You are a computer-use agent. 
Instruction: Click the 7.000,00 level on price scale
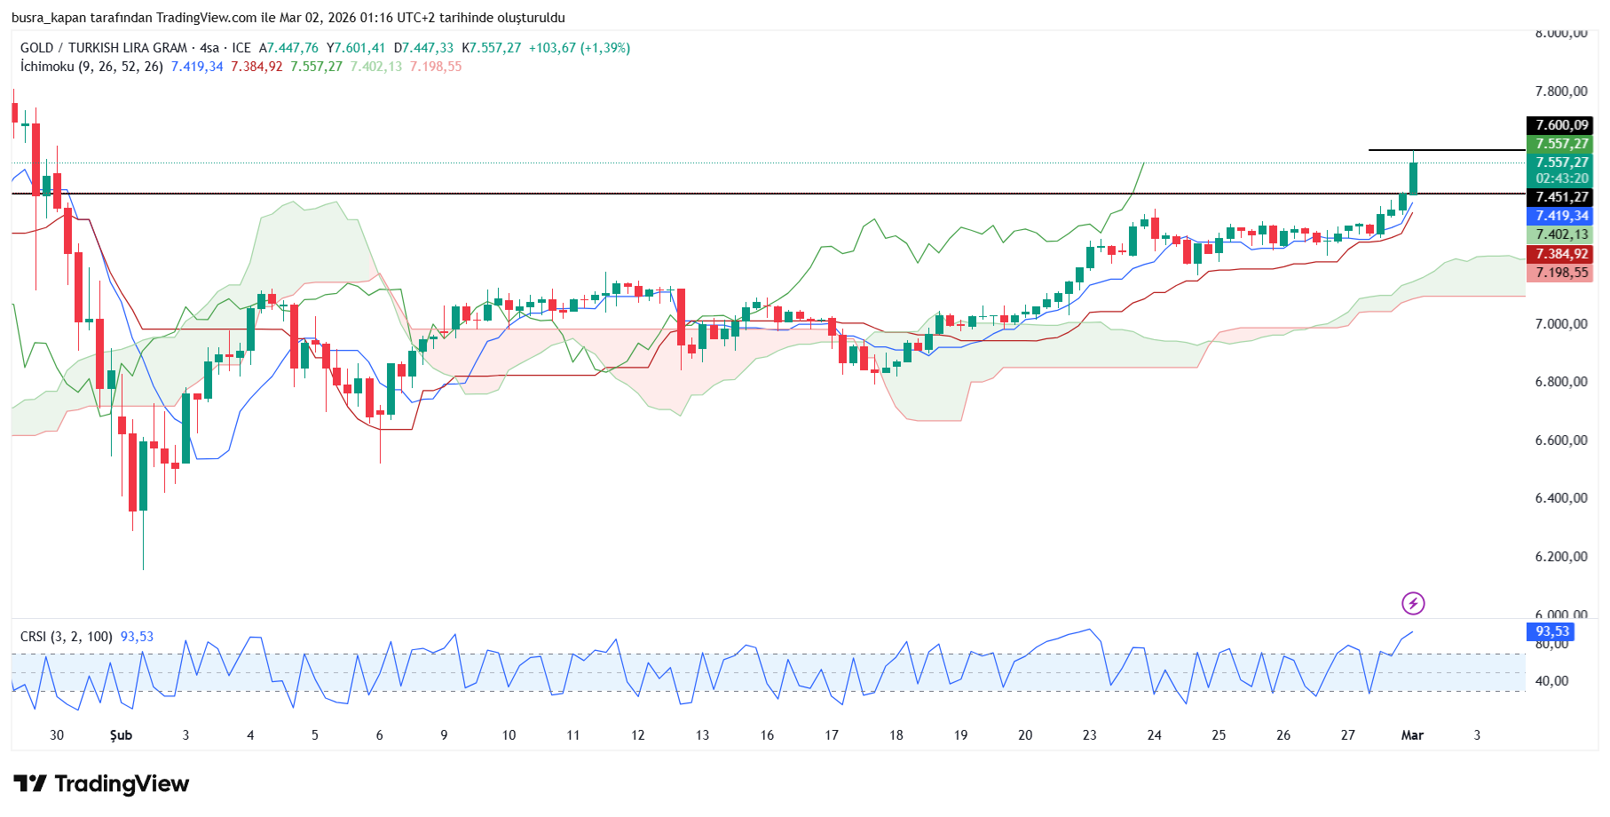[1560, 324]
